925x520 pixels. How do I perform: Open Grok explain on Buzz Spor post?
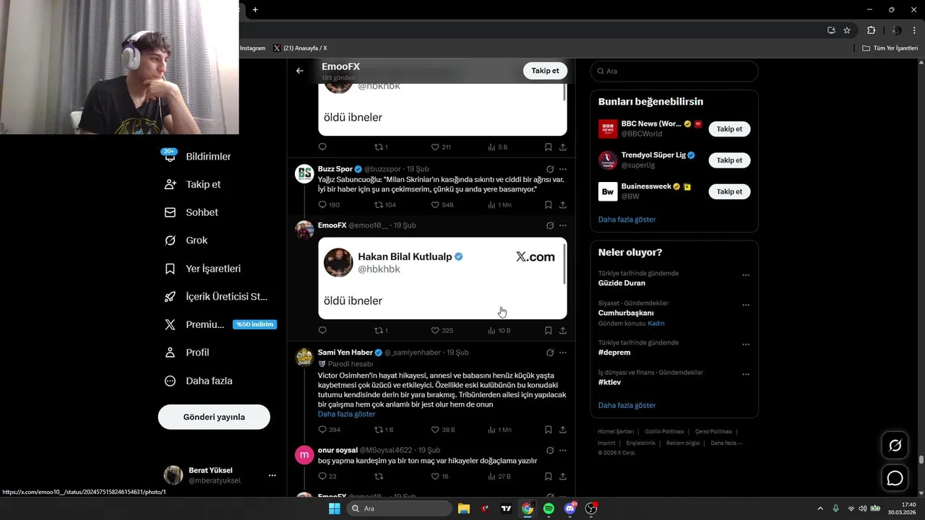[550, 169]
